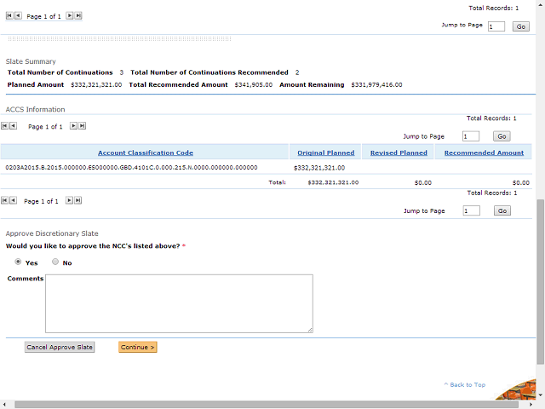
Task: Click Go button in top pager
Action: tap(520, 26)
